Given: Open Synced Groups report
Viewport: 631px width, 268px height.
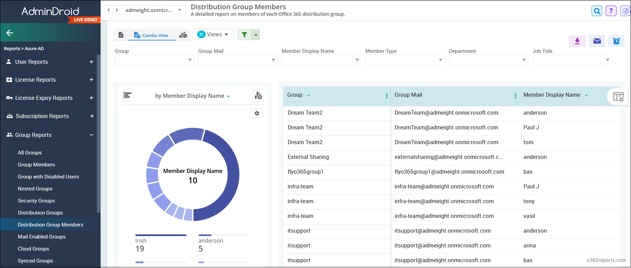Looking at the screenshot, I should click(35, 261).
